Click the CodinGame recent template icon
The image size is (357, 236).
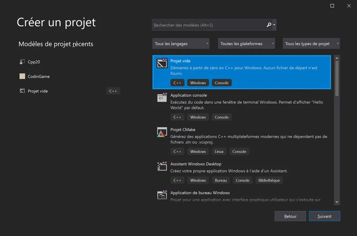coord(22,76)
